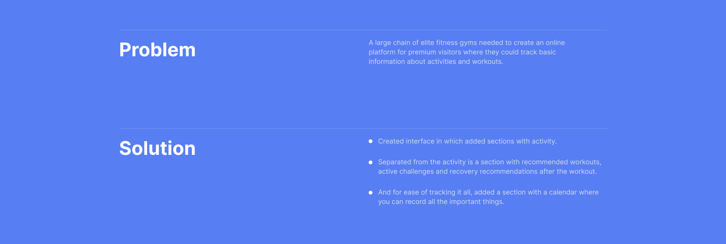The width and height of the screenshot is (726, 244).
Task: Click the bullet dot before "Created interface"
Action: 371,141
